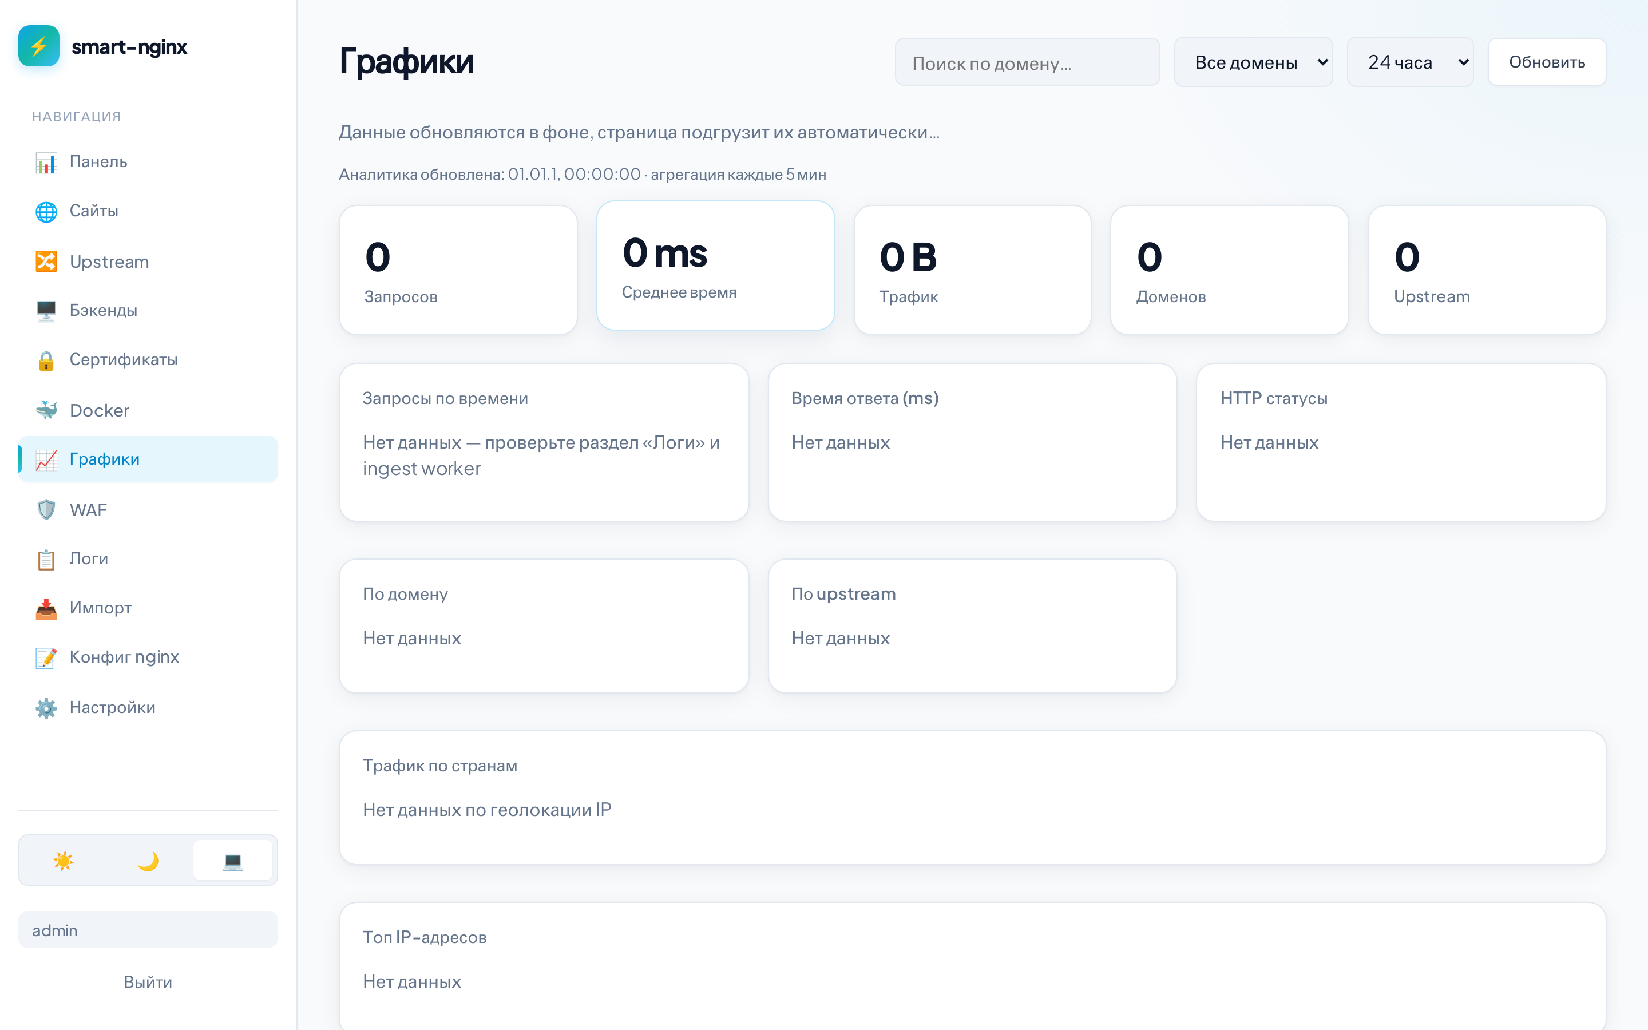This screenshot has height=1030, width=1648.
Task: Go to Сертификаты page
Action: [x=148, y=360]
